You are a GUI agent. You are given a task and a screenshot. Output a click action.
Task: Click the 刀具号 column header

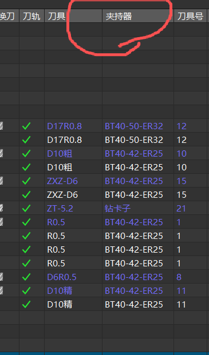[x=190, y=16]
